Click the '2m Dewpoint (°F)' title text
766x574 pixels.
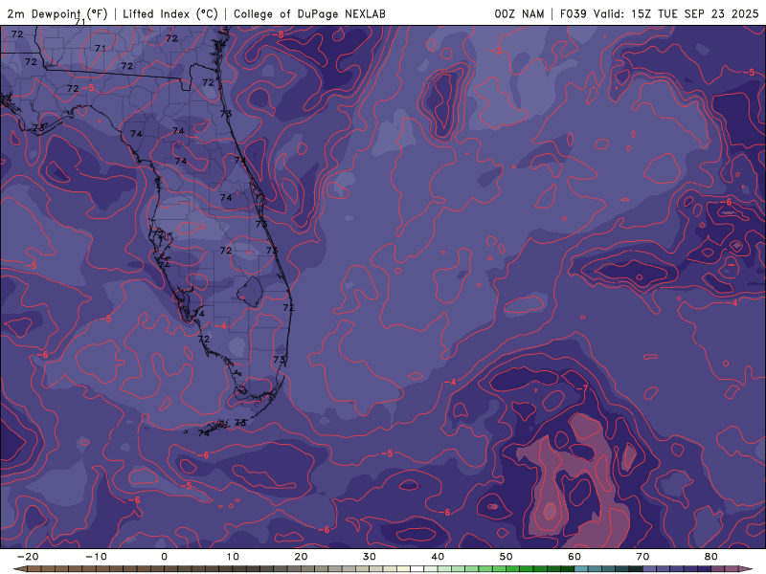57,13
